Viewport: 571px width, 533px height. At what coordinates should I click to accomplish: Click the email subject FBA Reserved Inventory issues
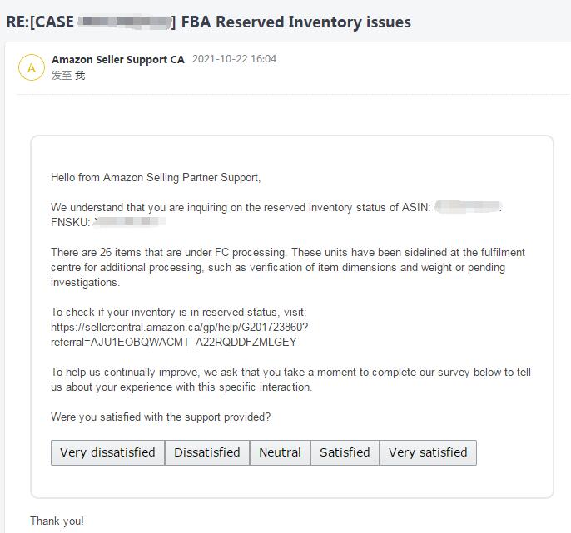[x=296, y=22]
